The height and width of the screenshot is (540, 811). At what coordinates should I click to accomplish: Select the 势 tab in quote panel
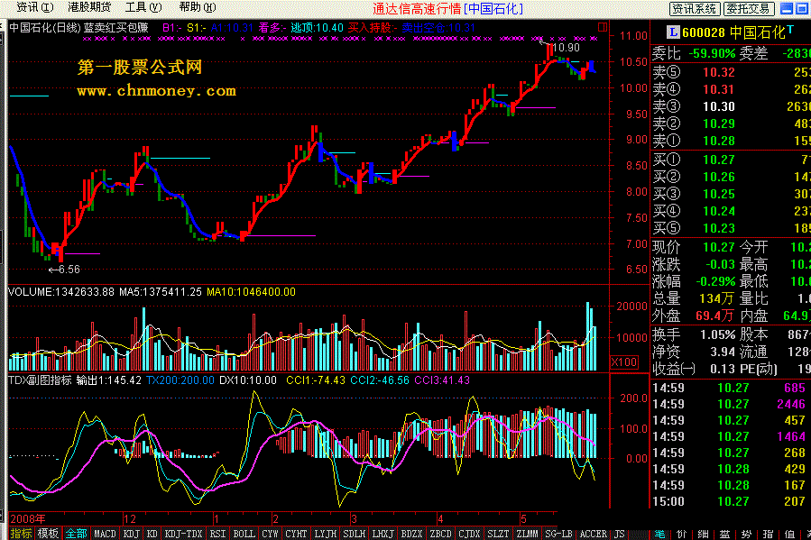pyautogui.click(x=747, y=534)
